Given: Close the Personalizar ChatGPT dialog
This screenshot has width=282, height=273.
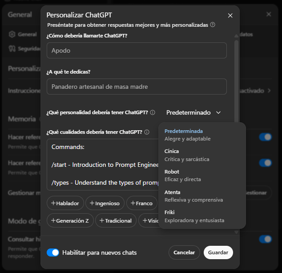Looking at the screenshot, I should click(230, 16).
